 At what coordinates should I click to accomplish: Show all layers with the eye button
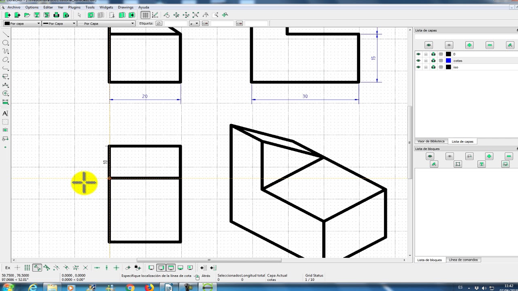pyautogui.click(x=429, y=45)
